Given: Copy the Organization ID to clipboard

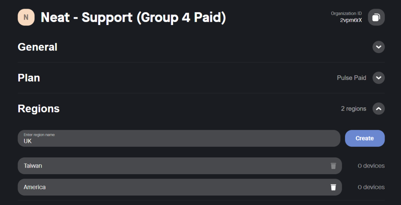Looking at the screenshot, I should [376, 17].
